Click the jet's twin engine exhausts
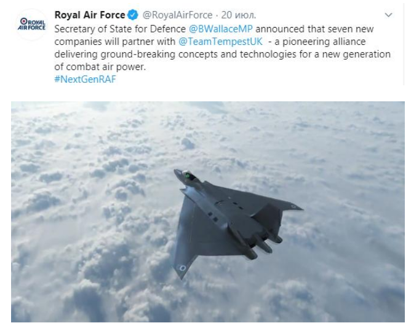The height and width of the screenshot is (323, 411). pyautogui.click(x=264, y=244)
